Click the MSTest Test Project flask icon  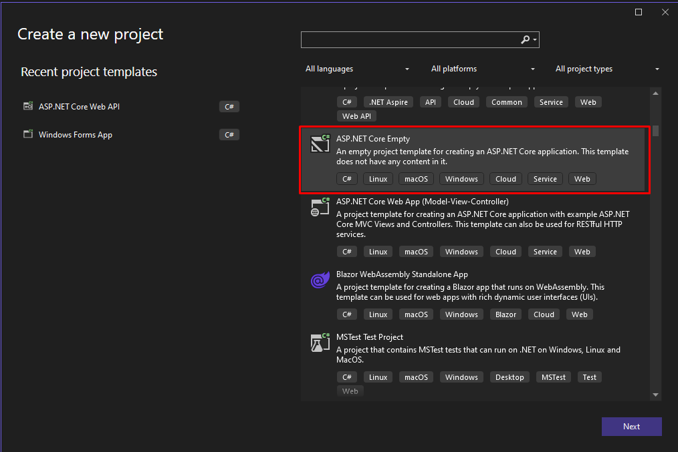[320, 343]
